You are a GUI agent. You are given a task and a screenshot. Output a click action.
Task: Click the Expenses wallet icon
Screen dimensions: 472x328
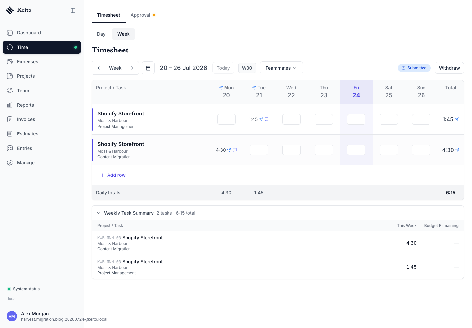(10, 62)
